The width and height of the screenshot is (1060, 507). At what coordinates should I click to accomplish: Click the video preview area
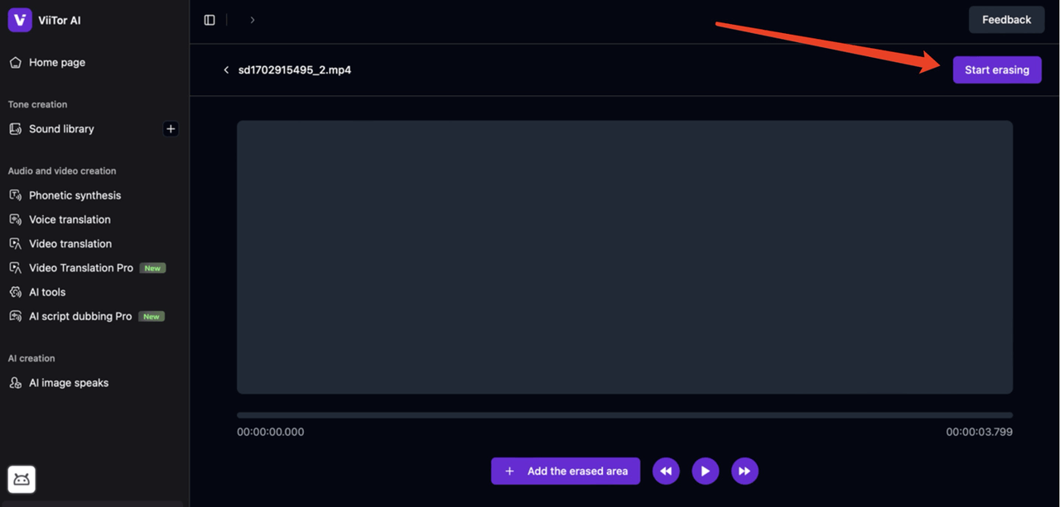(x=624, y=257)
